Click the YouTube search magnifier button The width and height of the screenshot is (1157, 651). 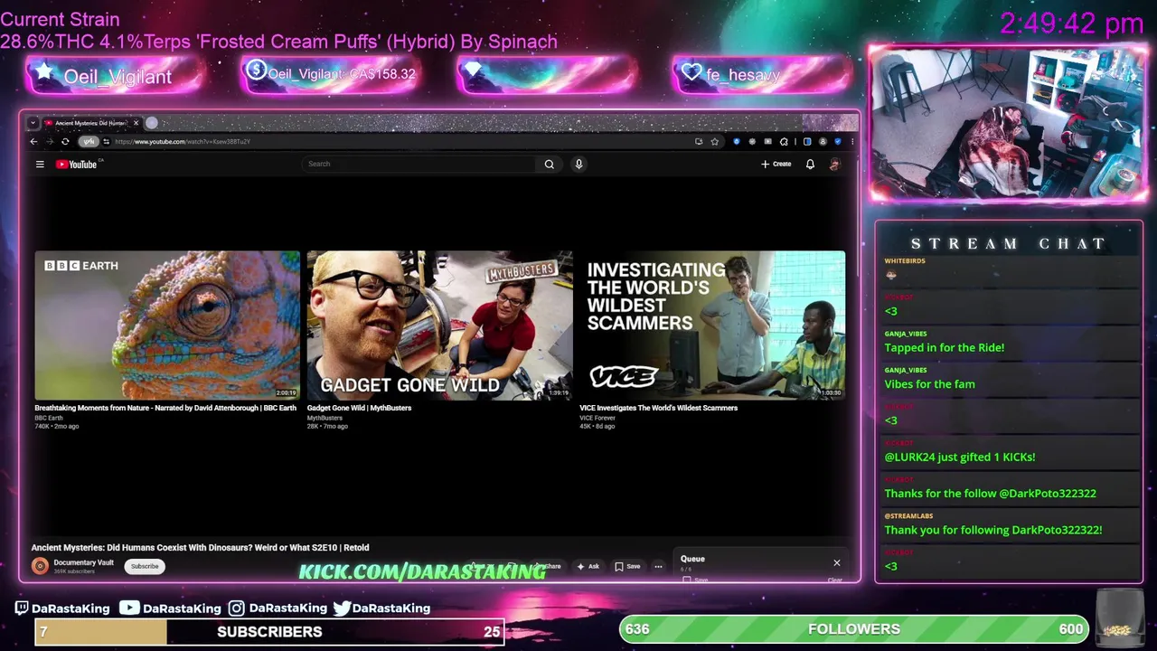pyautogui.click(x=549, y=164)
